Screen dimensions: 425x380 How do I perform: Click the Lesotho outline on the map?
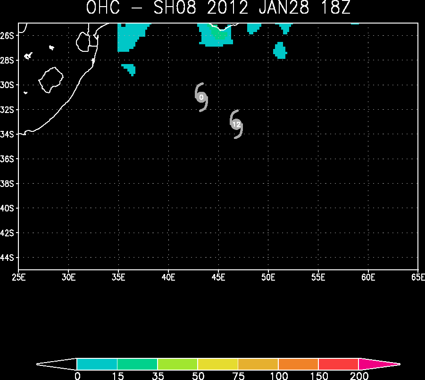point(51,80)
